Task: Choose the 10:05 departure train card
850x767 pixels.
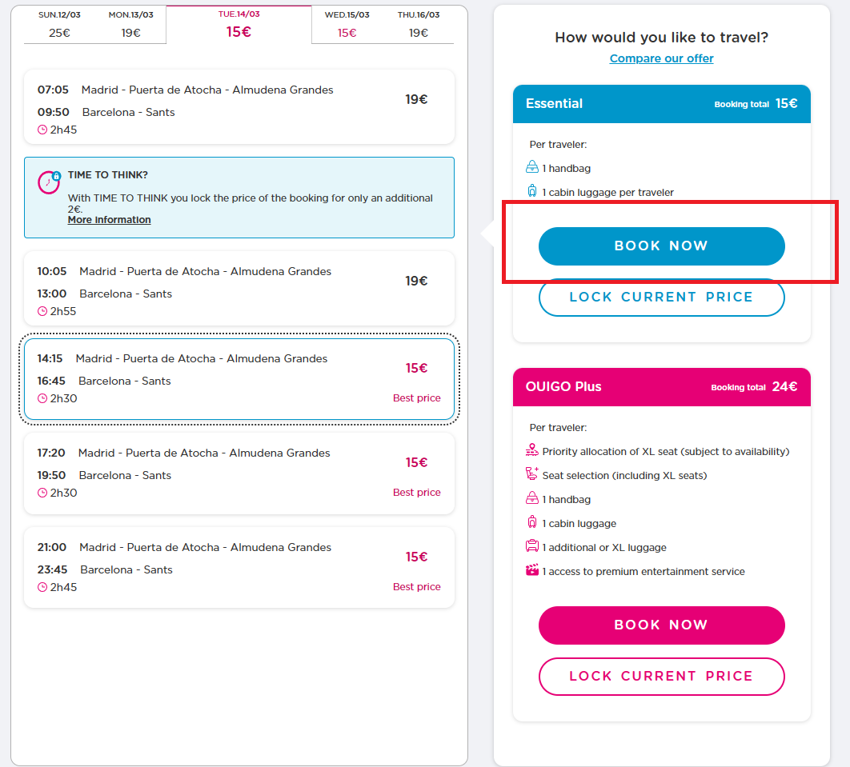Action: pyautogui.click(x=239, y=288)
